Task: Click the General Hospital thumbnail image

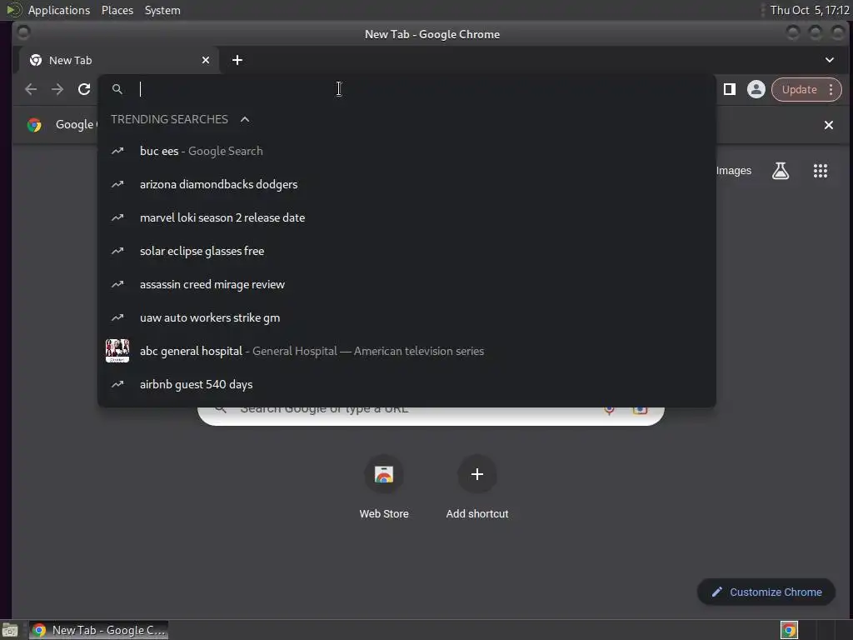Action: click(x=117, y=351)
